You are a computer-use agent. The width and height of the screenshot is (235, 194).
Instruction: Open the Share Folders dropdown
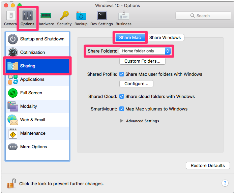[x=145, y=51]
